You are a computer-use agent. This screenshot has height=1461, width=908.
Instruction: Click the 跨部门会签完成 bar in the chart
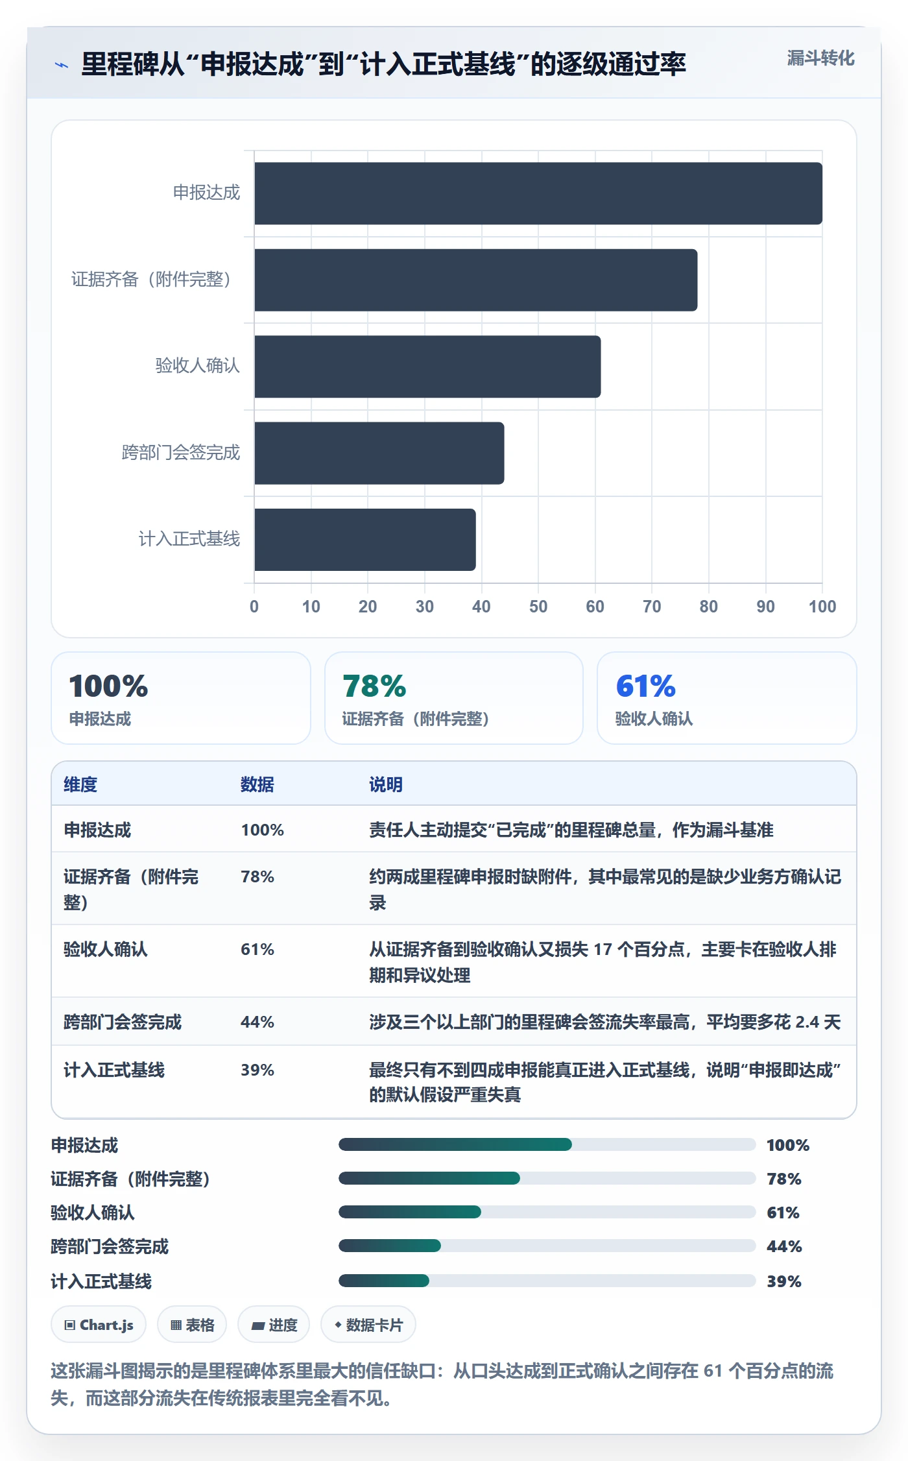379,453
